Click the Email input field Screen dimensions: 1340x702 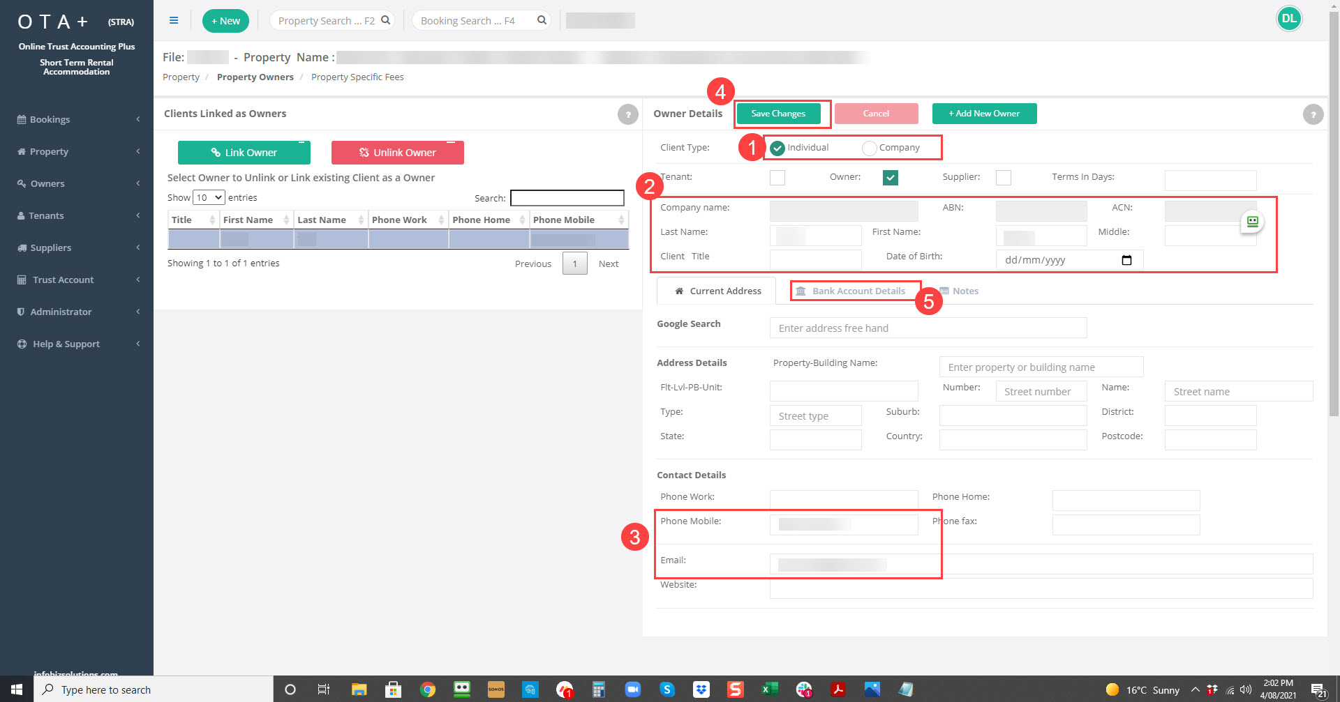coord(1041,564)
